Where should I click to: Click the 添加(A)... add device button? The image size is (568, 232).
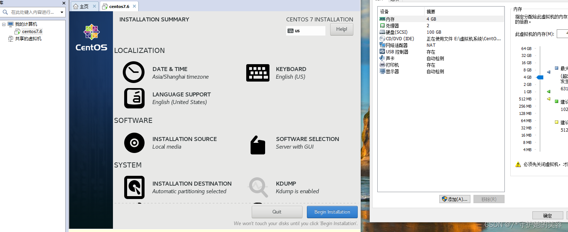[x=455, y=199]
